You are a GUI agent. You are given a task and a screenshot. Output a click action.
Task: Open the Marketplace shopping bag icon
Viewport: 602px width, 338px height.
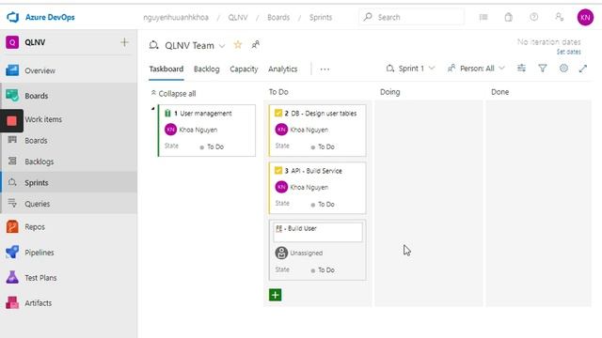[x=508, y=17]
